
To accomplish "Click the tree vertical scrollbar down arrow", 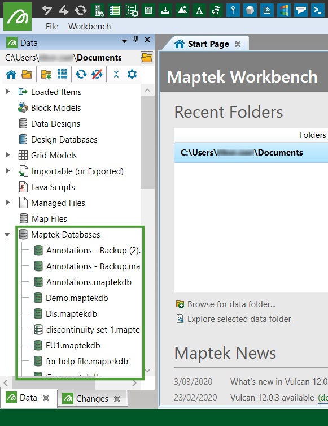I will pos(147,371).
